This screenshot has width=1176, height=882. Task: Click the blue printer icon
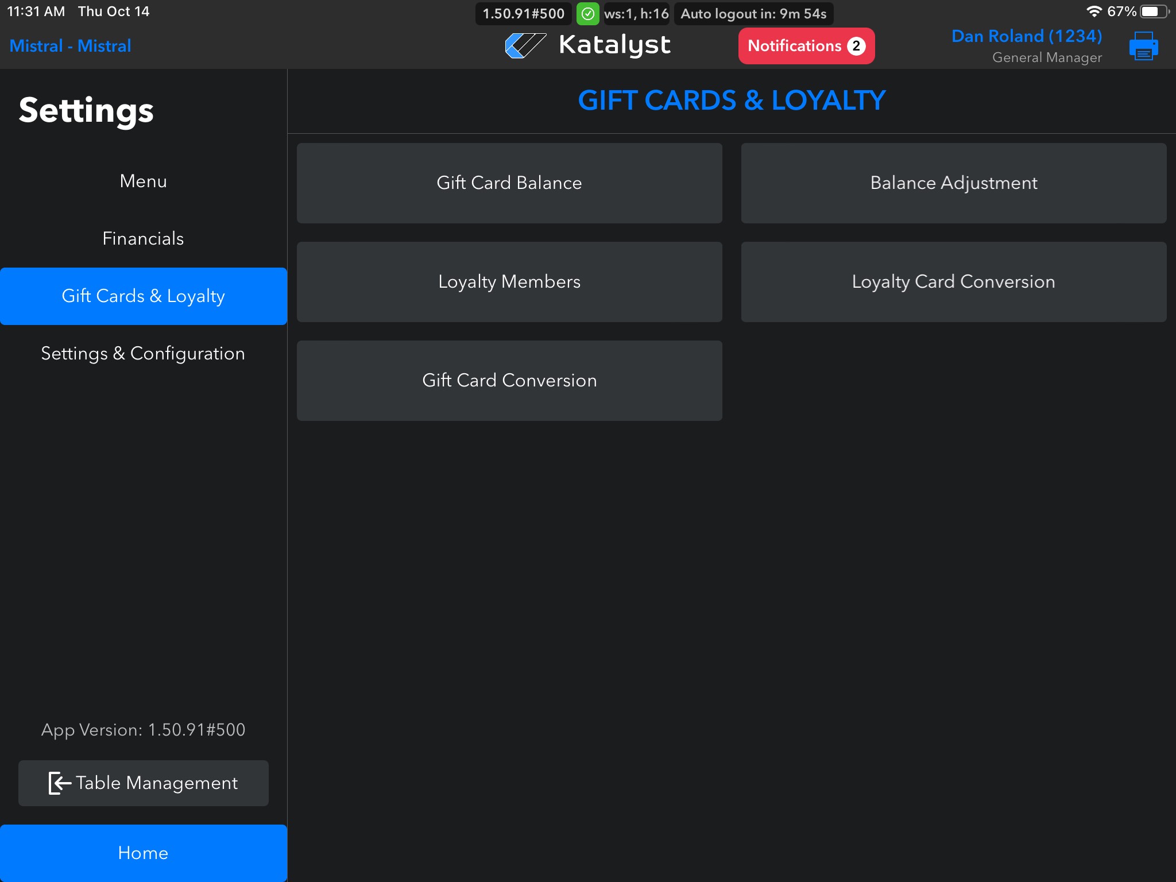pos(1143,46)
